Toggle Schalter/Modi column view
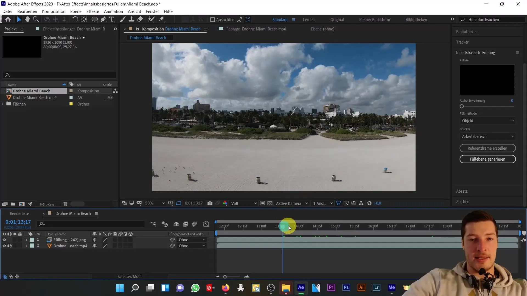The image size is (527, 296). click(x=130, y=277)
